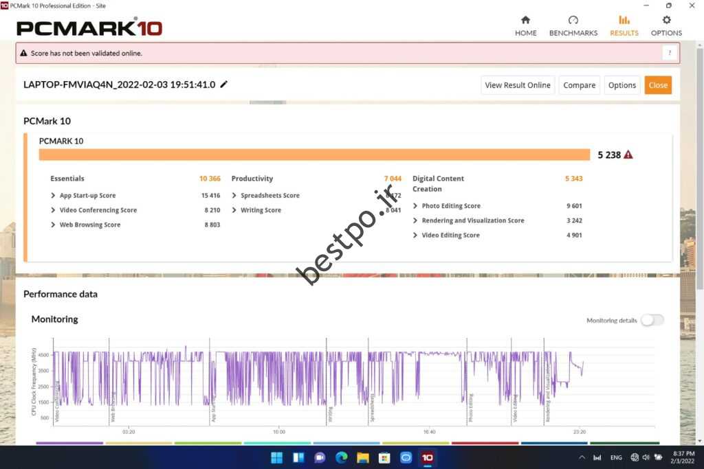
Task: Click the vertical scrollbar on the right edge
Action: (700, 168)
